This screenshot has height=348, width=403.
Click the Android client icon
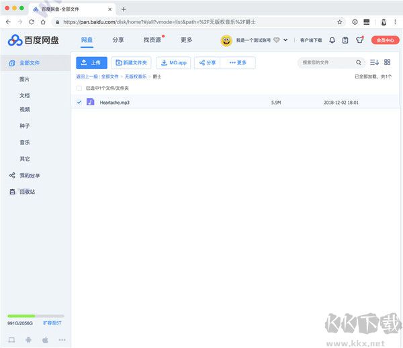tap(27, 340)
